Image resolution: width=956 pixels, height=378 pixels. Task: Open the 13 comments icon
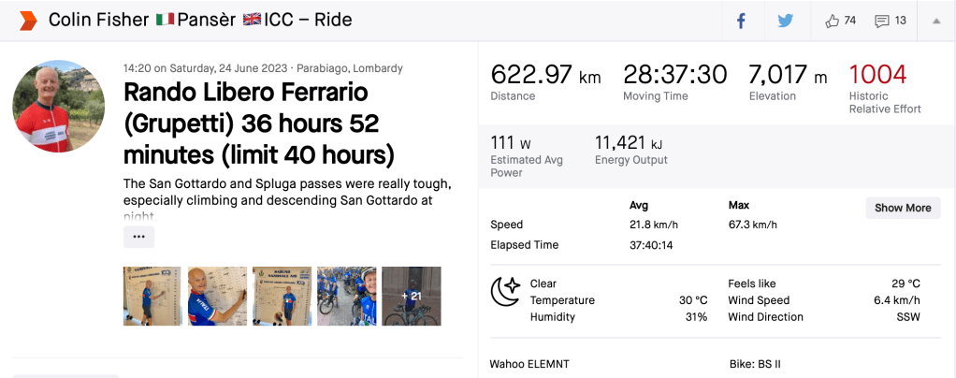882,21
